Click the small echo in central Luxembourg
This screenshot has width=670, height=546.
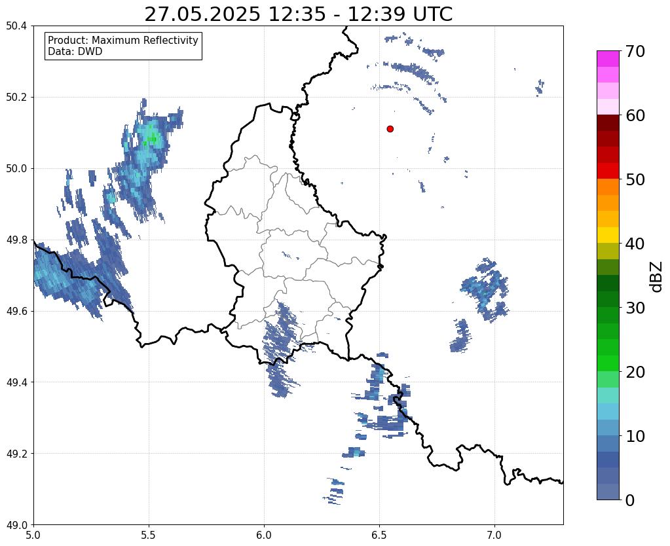point(290,255)
